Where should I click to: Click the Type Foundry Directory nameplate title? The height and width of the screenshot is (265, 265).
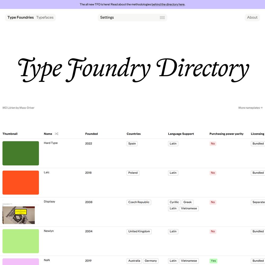134,70
